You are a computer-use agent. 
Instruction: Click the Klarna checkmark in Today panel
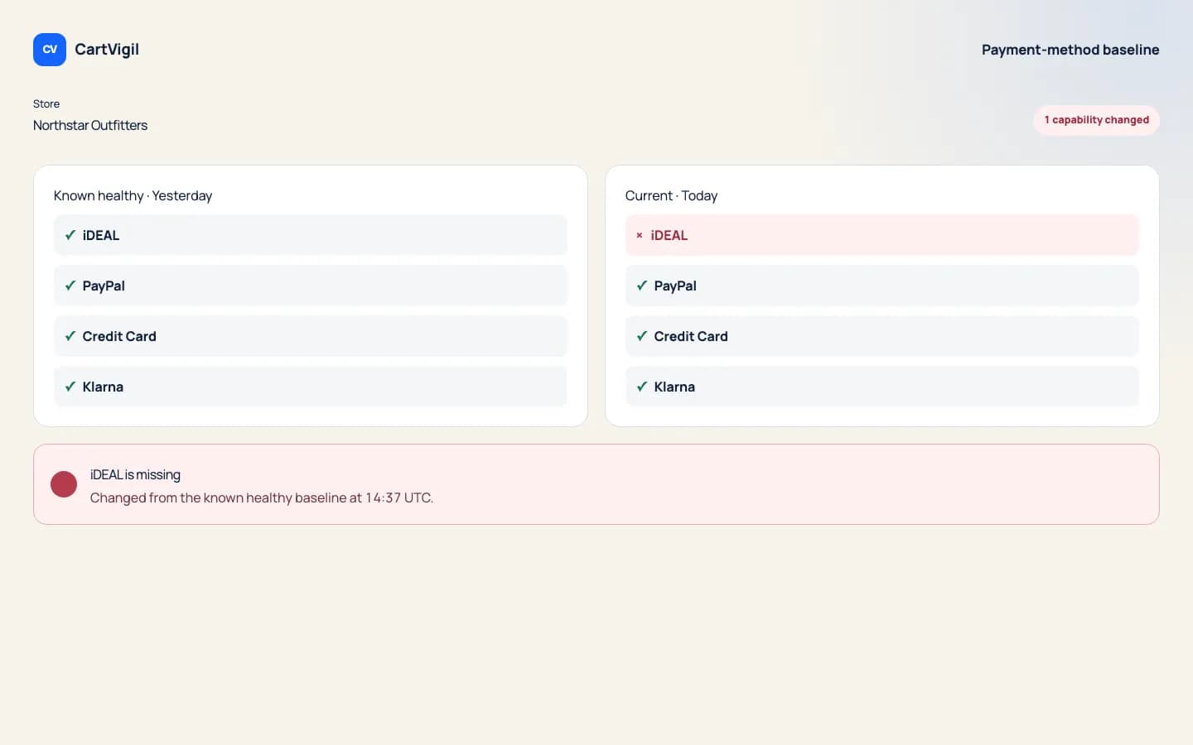[x=642, y=387]
